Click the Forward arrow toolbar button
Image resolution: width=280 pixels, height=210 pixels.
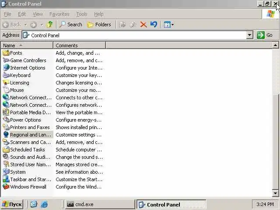click(33, 24)
